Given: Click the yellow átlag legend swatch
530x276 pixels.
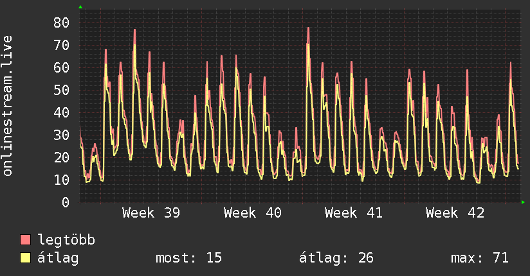Looking at the screenshot, I should [25, 258].
